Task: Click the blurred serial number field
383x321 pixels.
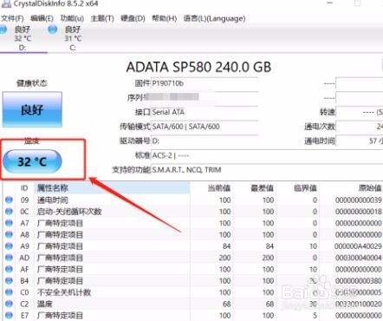Action: (204, 97)
